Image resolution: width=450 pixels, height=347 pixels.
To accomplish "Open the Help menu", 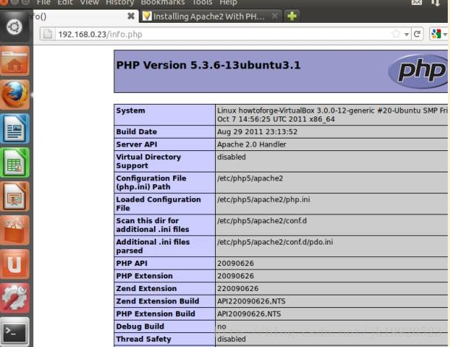I will (x=228, y=3).
